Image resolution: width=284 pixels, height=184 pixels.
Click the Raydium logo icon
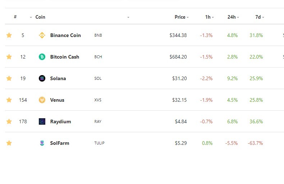pyautogui.click(x=42, y=121)
